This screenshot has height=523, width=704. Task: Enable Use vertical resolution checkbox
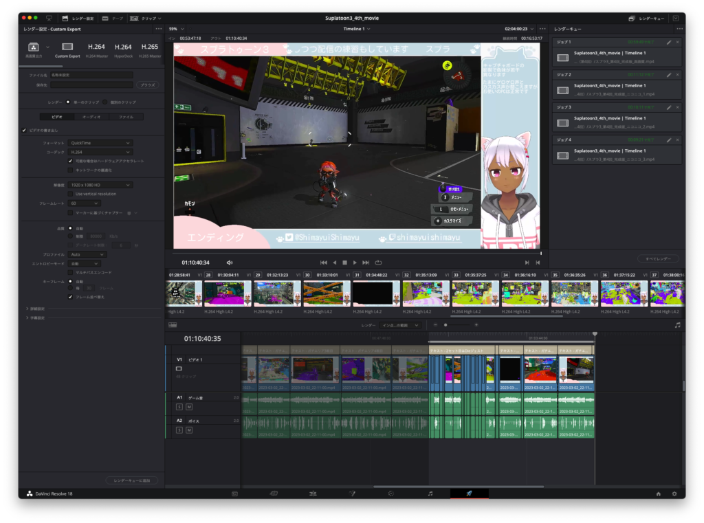point(71,194)
